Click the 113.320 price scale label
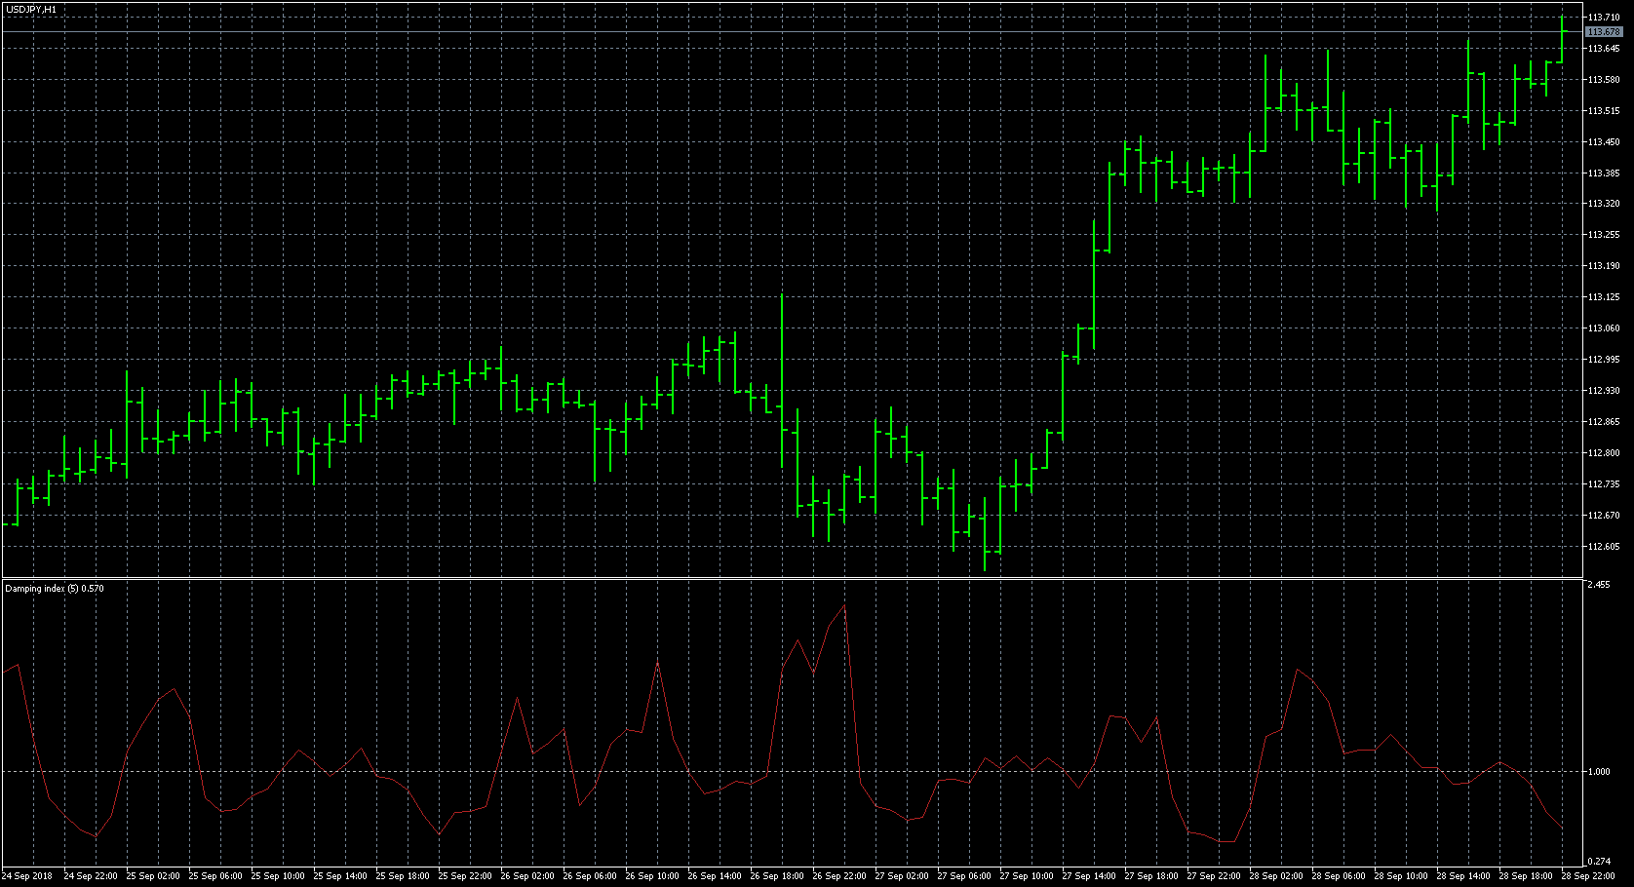 1604,204
